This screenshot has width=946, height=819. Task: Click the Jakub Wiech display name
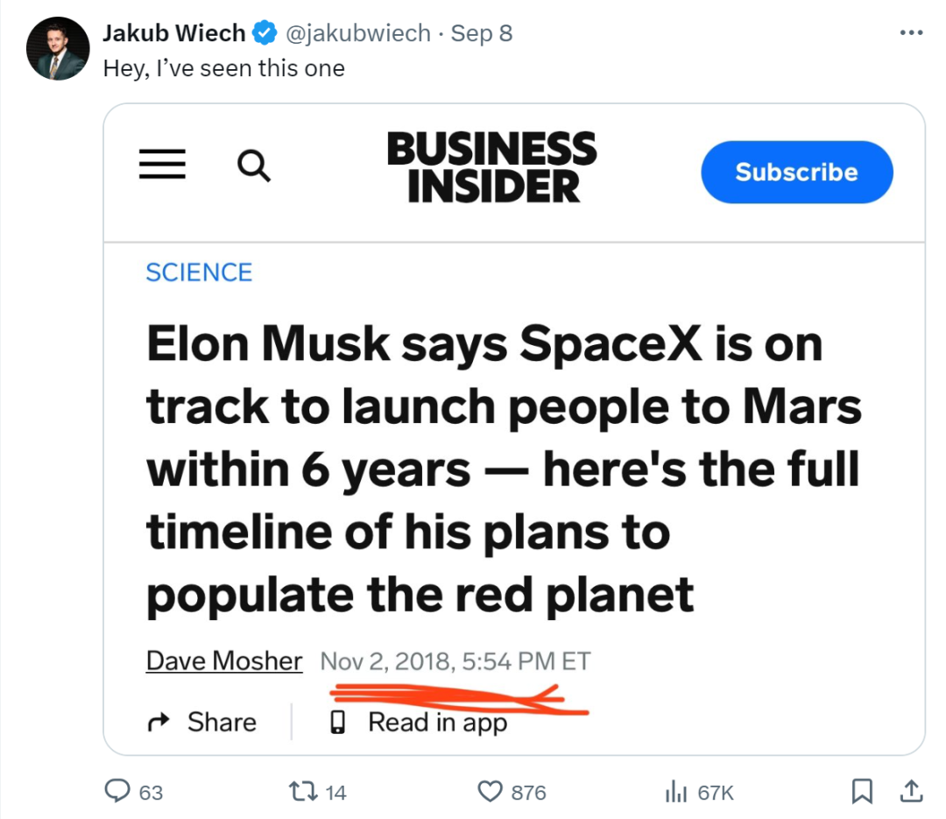coord(173,33)
